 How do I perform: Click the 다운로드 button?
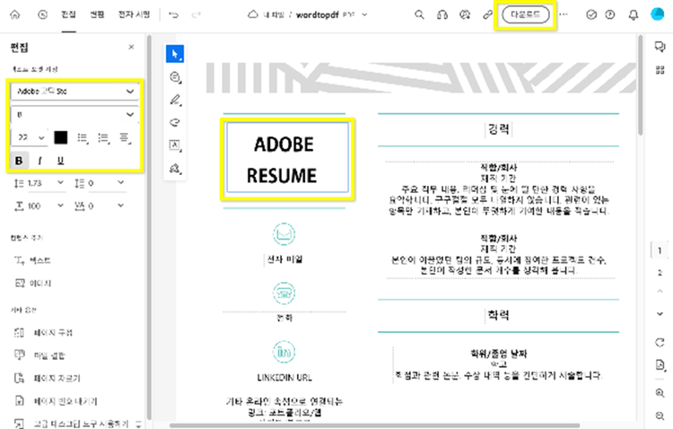coord(525,14)
